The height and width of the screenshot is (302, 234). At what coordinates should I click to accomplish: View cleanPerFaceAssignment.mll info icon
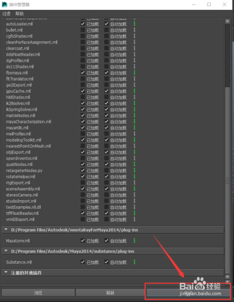tap(134, 42)
